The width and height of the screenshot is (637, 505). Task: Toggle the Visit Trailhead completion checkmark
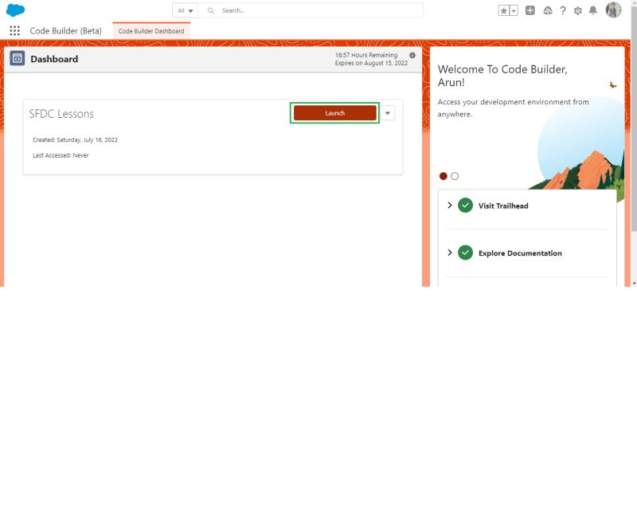click(x=466, y=205)
